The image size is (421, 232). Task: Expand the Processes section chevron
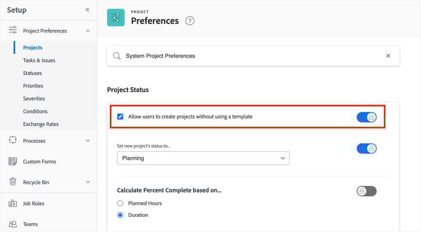(x=88, y=141)
